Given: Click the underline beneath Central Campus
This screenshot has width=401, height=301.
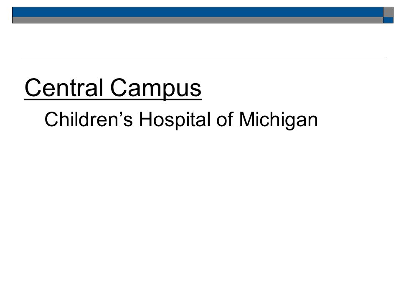Looking at the screenshot, I should pyautogui.click(x=113, y=99).
